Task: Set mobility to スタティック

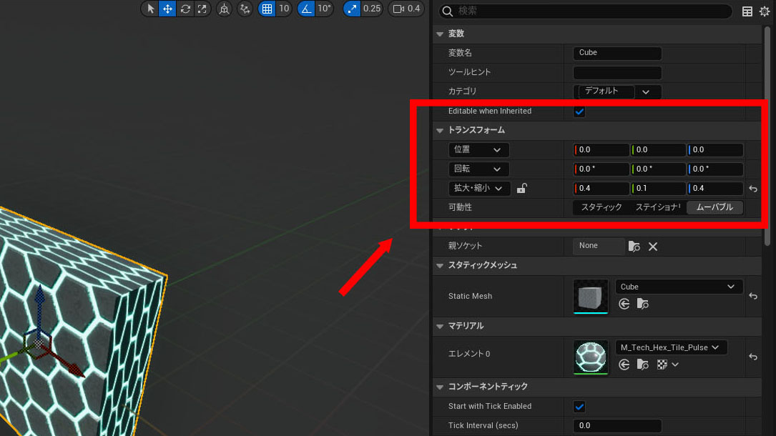Action: (601, 207)
